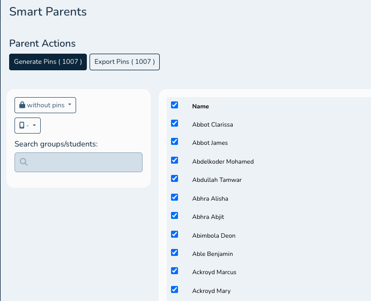Toggle the Able Benjamin checkbox
The height and width of the screenshot is (301, 371).
coord(174,253)
